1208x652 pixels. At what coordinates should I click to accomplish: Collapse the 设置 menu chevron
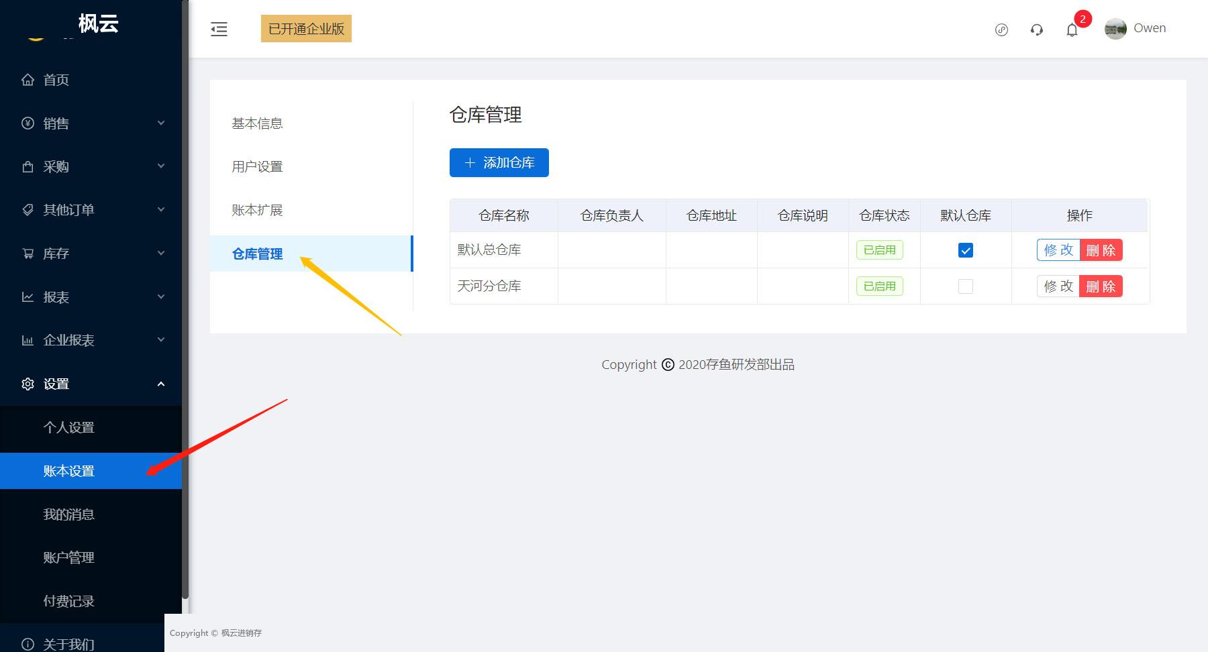click(x=161, y=384)
